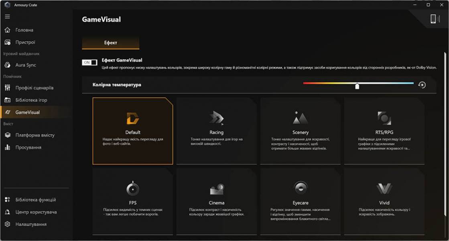Click the phone device icon at top right

click(433, 19)
